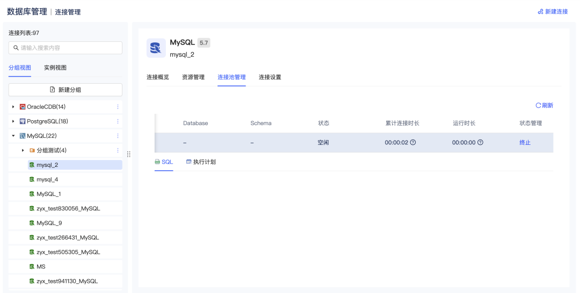This screenshot has width=580, height=293.
Task: Click the new group icon in 新建分组
Action: coord(53,90)
